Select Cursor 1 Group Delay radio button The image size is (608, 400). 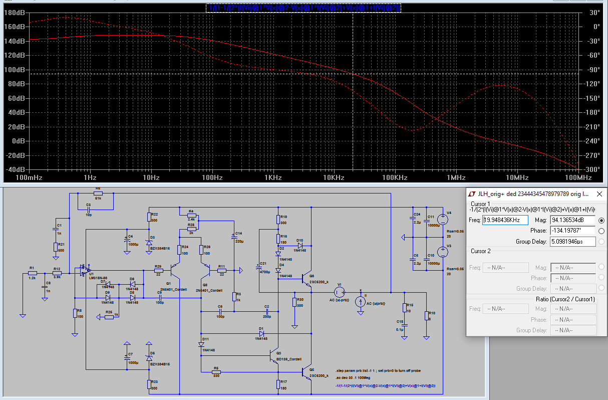point(601,242)
